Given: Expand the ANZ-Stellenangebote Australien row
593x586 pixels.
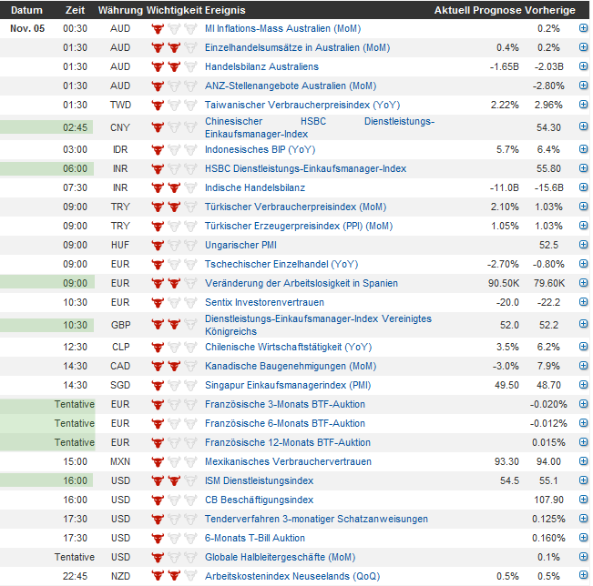Looking at the screenshot, I should 583,86.
